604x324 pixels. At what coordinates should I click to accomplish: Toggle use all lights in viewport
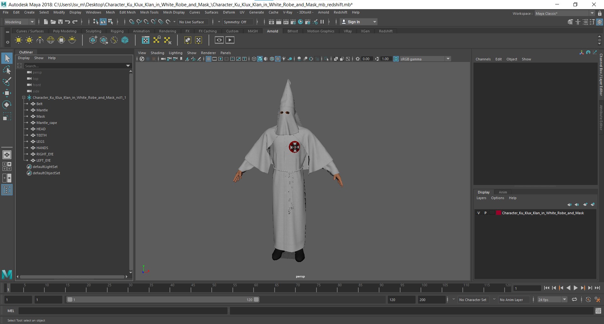(x=284, y=59)
